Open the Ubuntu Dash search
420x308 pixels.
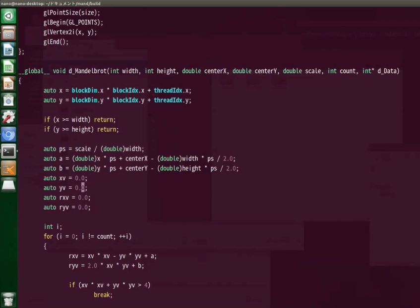tap(8, 16)
